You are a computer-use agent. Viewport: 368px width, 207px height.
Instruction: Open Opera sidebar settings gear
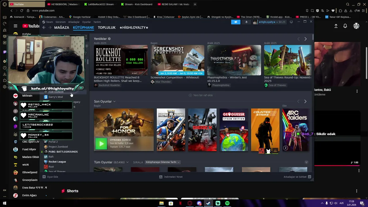point(5,87)
